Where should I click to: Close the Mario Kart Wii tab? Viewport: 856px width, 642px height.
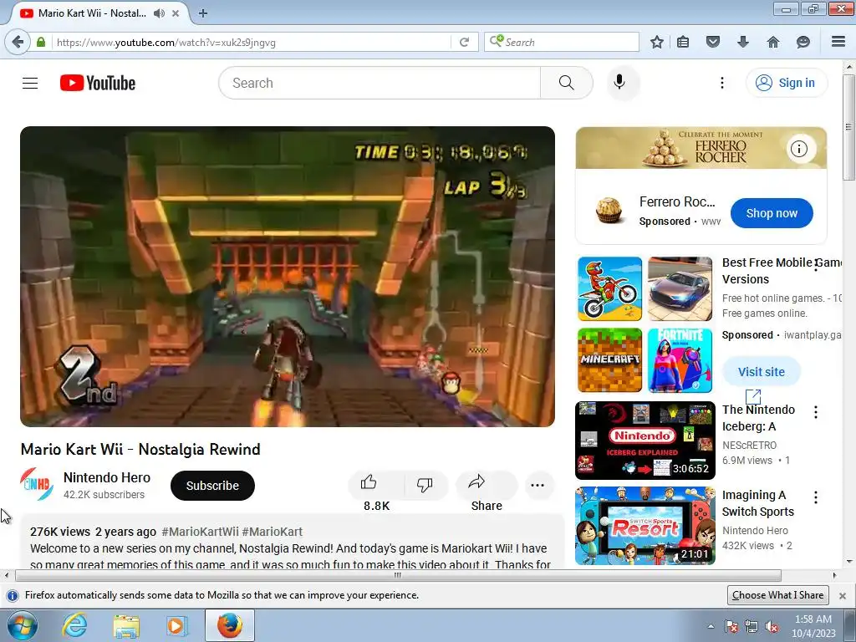tap(176, 13)
